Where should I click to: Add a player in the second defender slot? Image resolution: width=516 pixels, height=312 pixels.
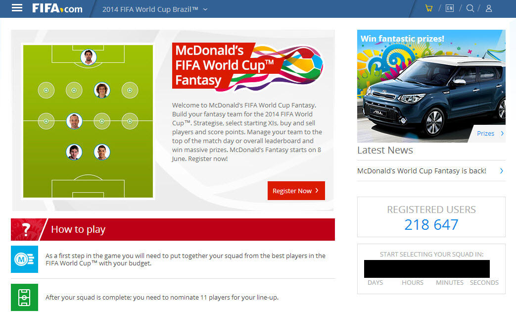(74, 90)
